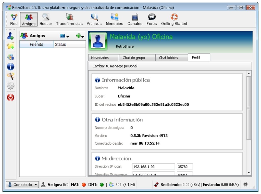Image resolution: width=261 pixels, height=194 pixels.
Task: Click the scroll up arrow in profile
Action: point(249,73)
